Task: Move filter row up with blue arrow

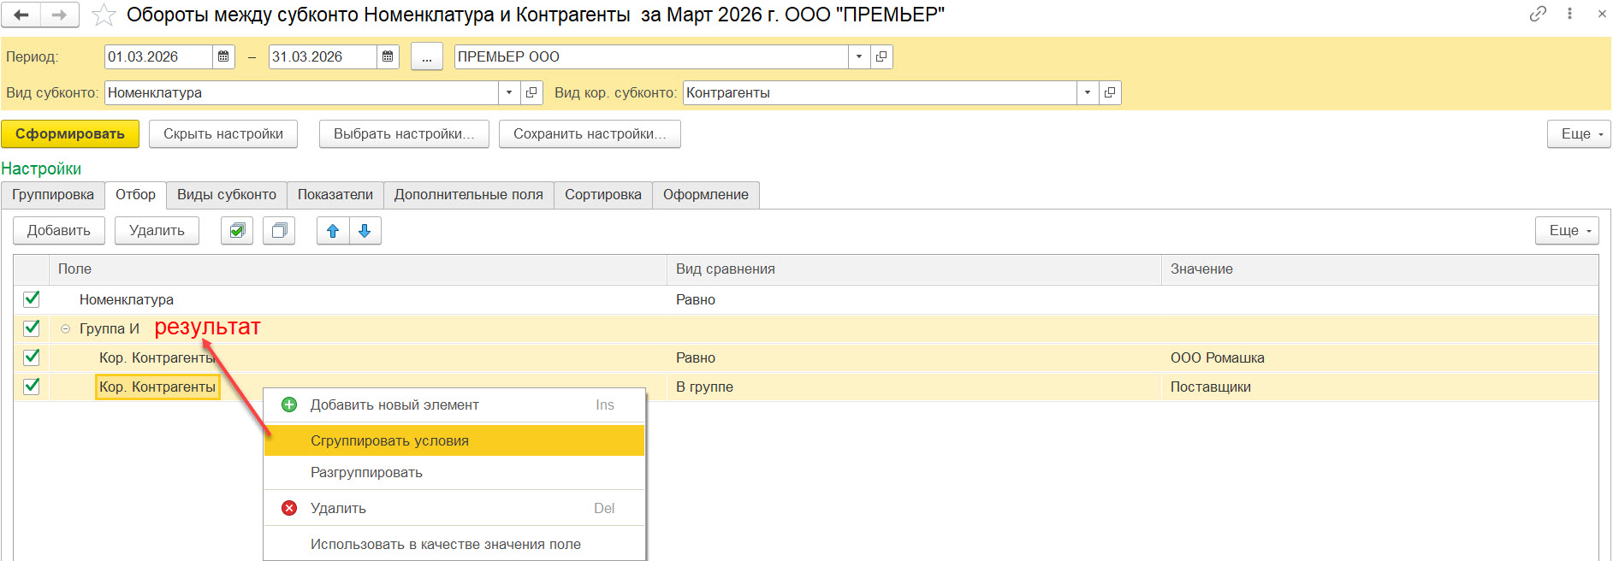Action: [x=333, y=231]
